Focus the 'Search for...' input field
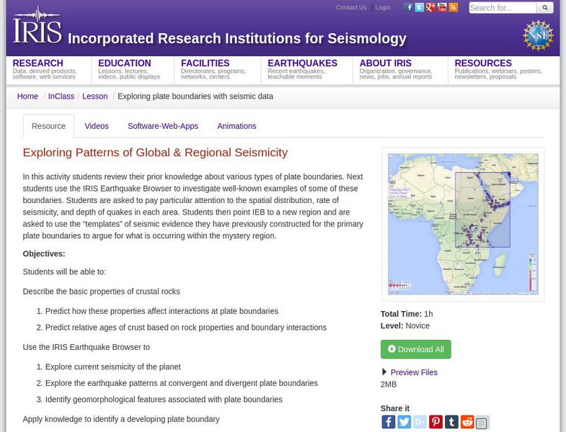This screenshot has width=566, height=432. point(502,8)
